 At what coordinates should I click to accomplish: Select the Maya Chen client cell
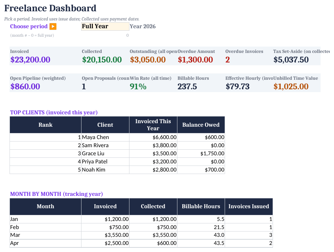click(105, 137)
